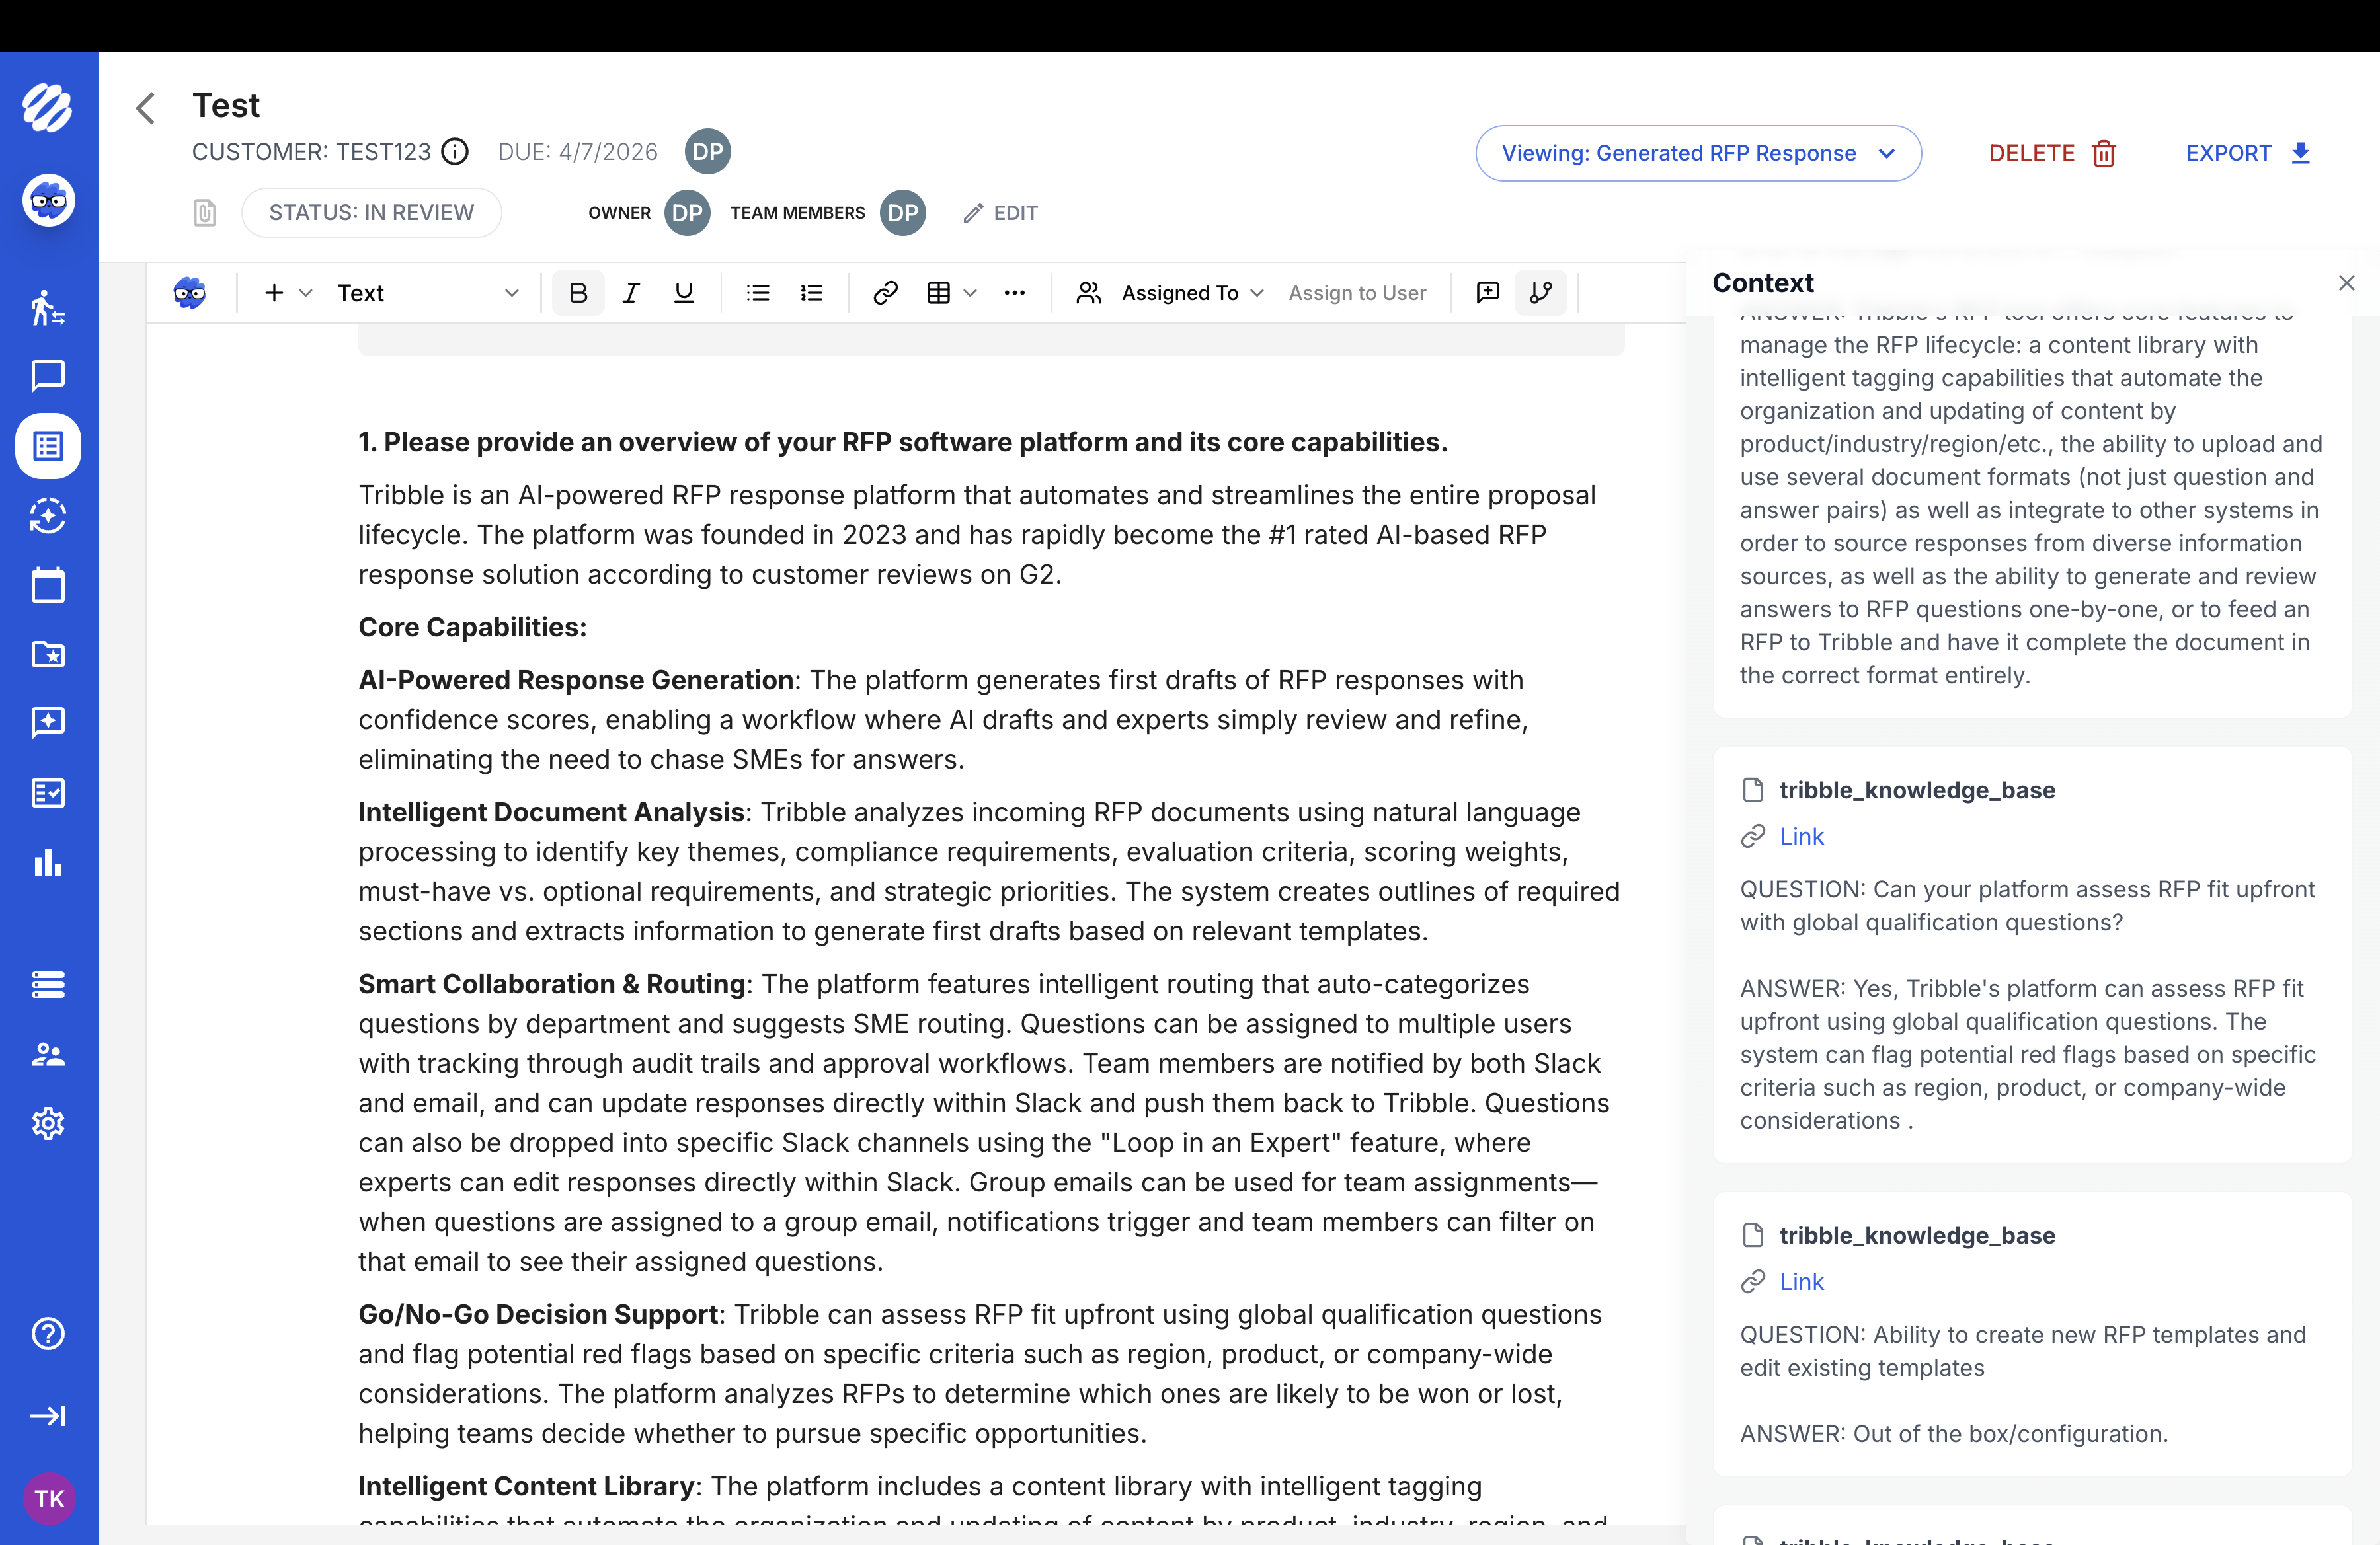The height and width of the screenshot is (1545, 2380).
Task: Click the 'Test' project title
Action: 226,106
